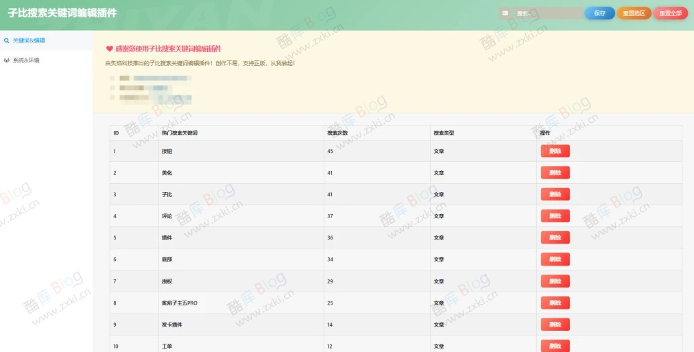Viewport: 694px width, 352px height.
Task: Delete the 按钮 keyword row
Action: 555,151
